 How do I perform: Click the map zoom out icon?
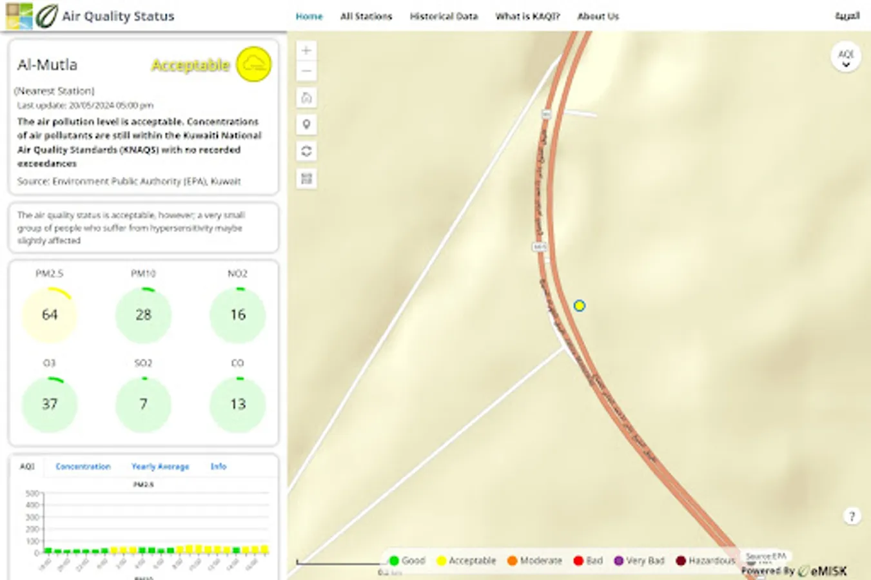pyautogui.click(x=306, y=71)
